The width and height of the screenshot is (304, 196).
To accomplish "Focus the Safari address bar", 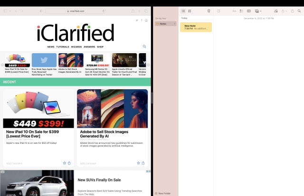I will coord(76,11).
